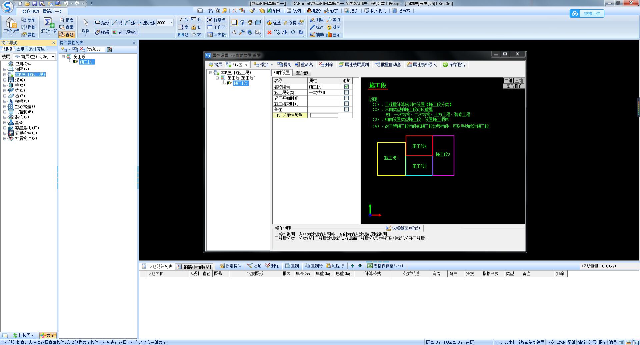Viewport: 640px width, 345px height.
Task: Click the zoom magnifier tool
Action: click(x=242, y=32)
